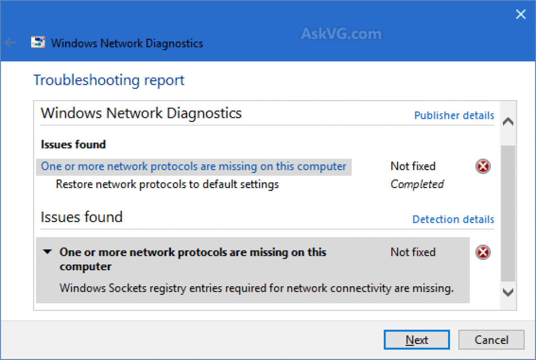
Task: Collapse the expanded network protocols issue triangle
Action: click(x=47, y=252)
